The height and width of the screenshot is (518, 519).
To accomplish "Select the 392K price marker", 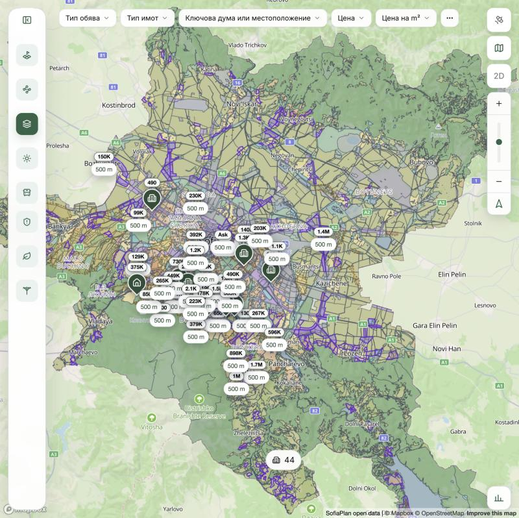I will pyautogui.click(x=196, y=234).
